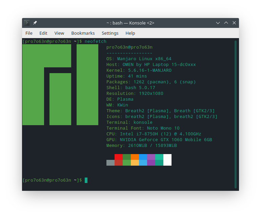Click the Manjaro logo ASCII art
The width and height of the screenshot is (261, 217).
click(60, 85)
